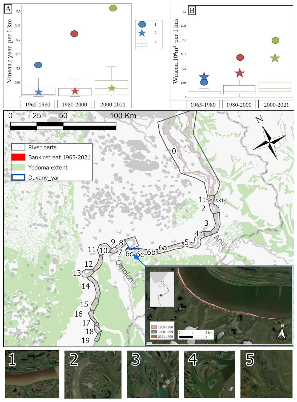The width and height of the screenshot is (297, 402).
Task: Click the small locator map in inset
Action: [162, 289]
